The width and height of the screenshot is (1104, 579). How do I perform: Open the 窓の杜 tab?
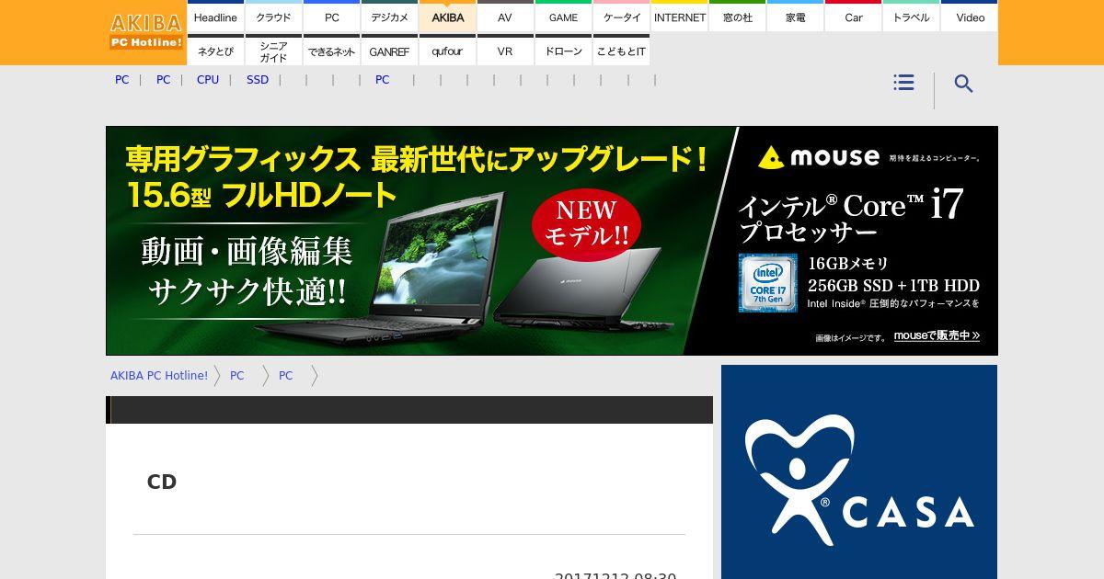[738, 17]
